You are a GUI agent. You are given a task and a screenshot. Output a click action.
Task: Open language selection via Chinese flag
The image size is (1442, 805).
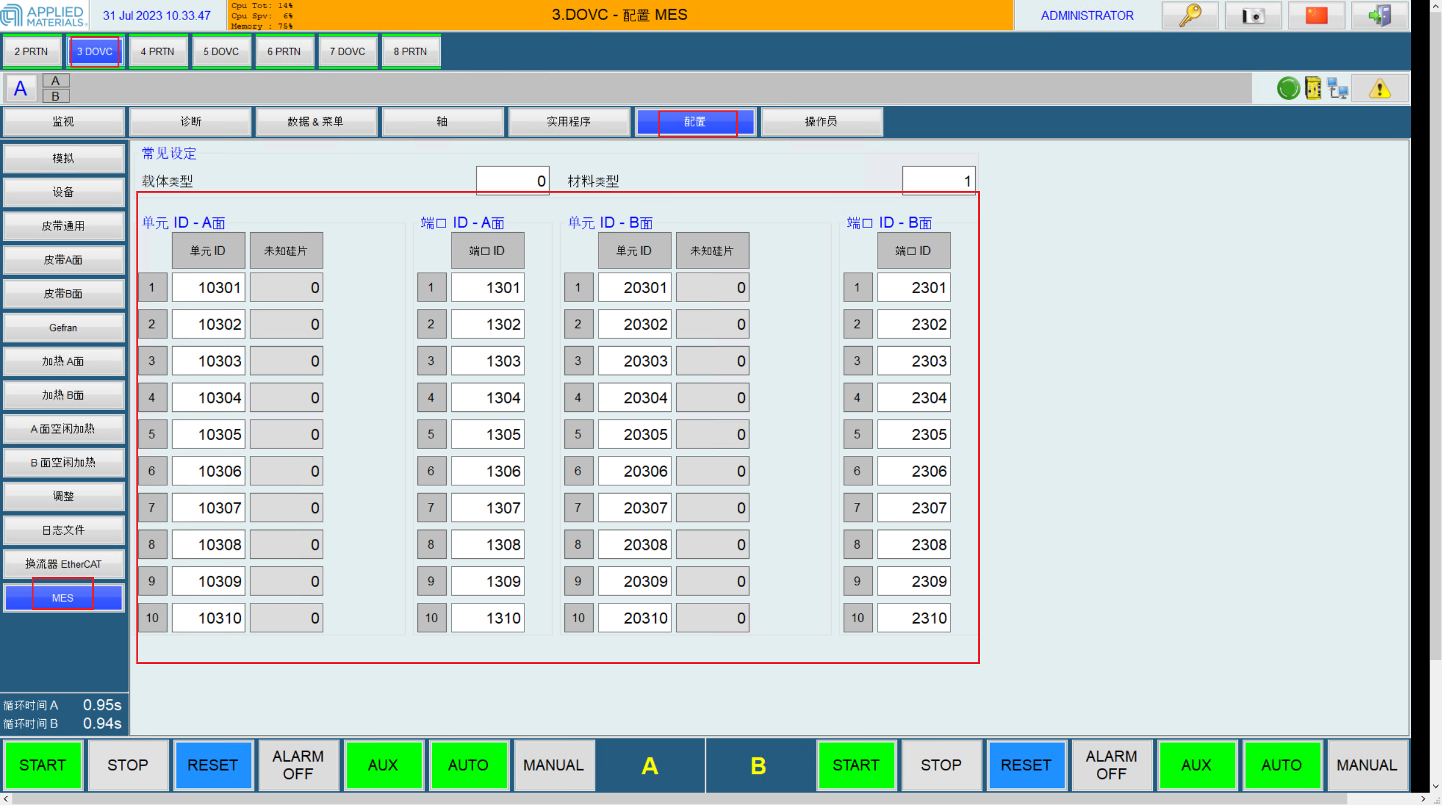[x=1316, y=15]
